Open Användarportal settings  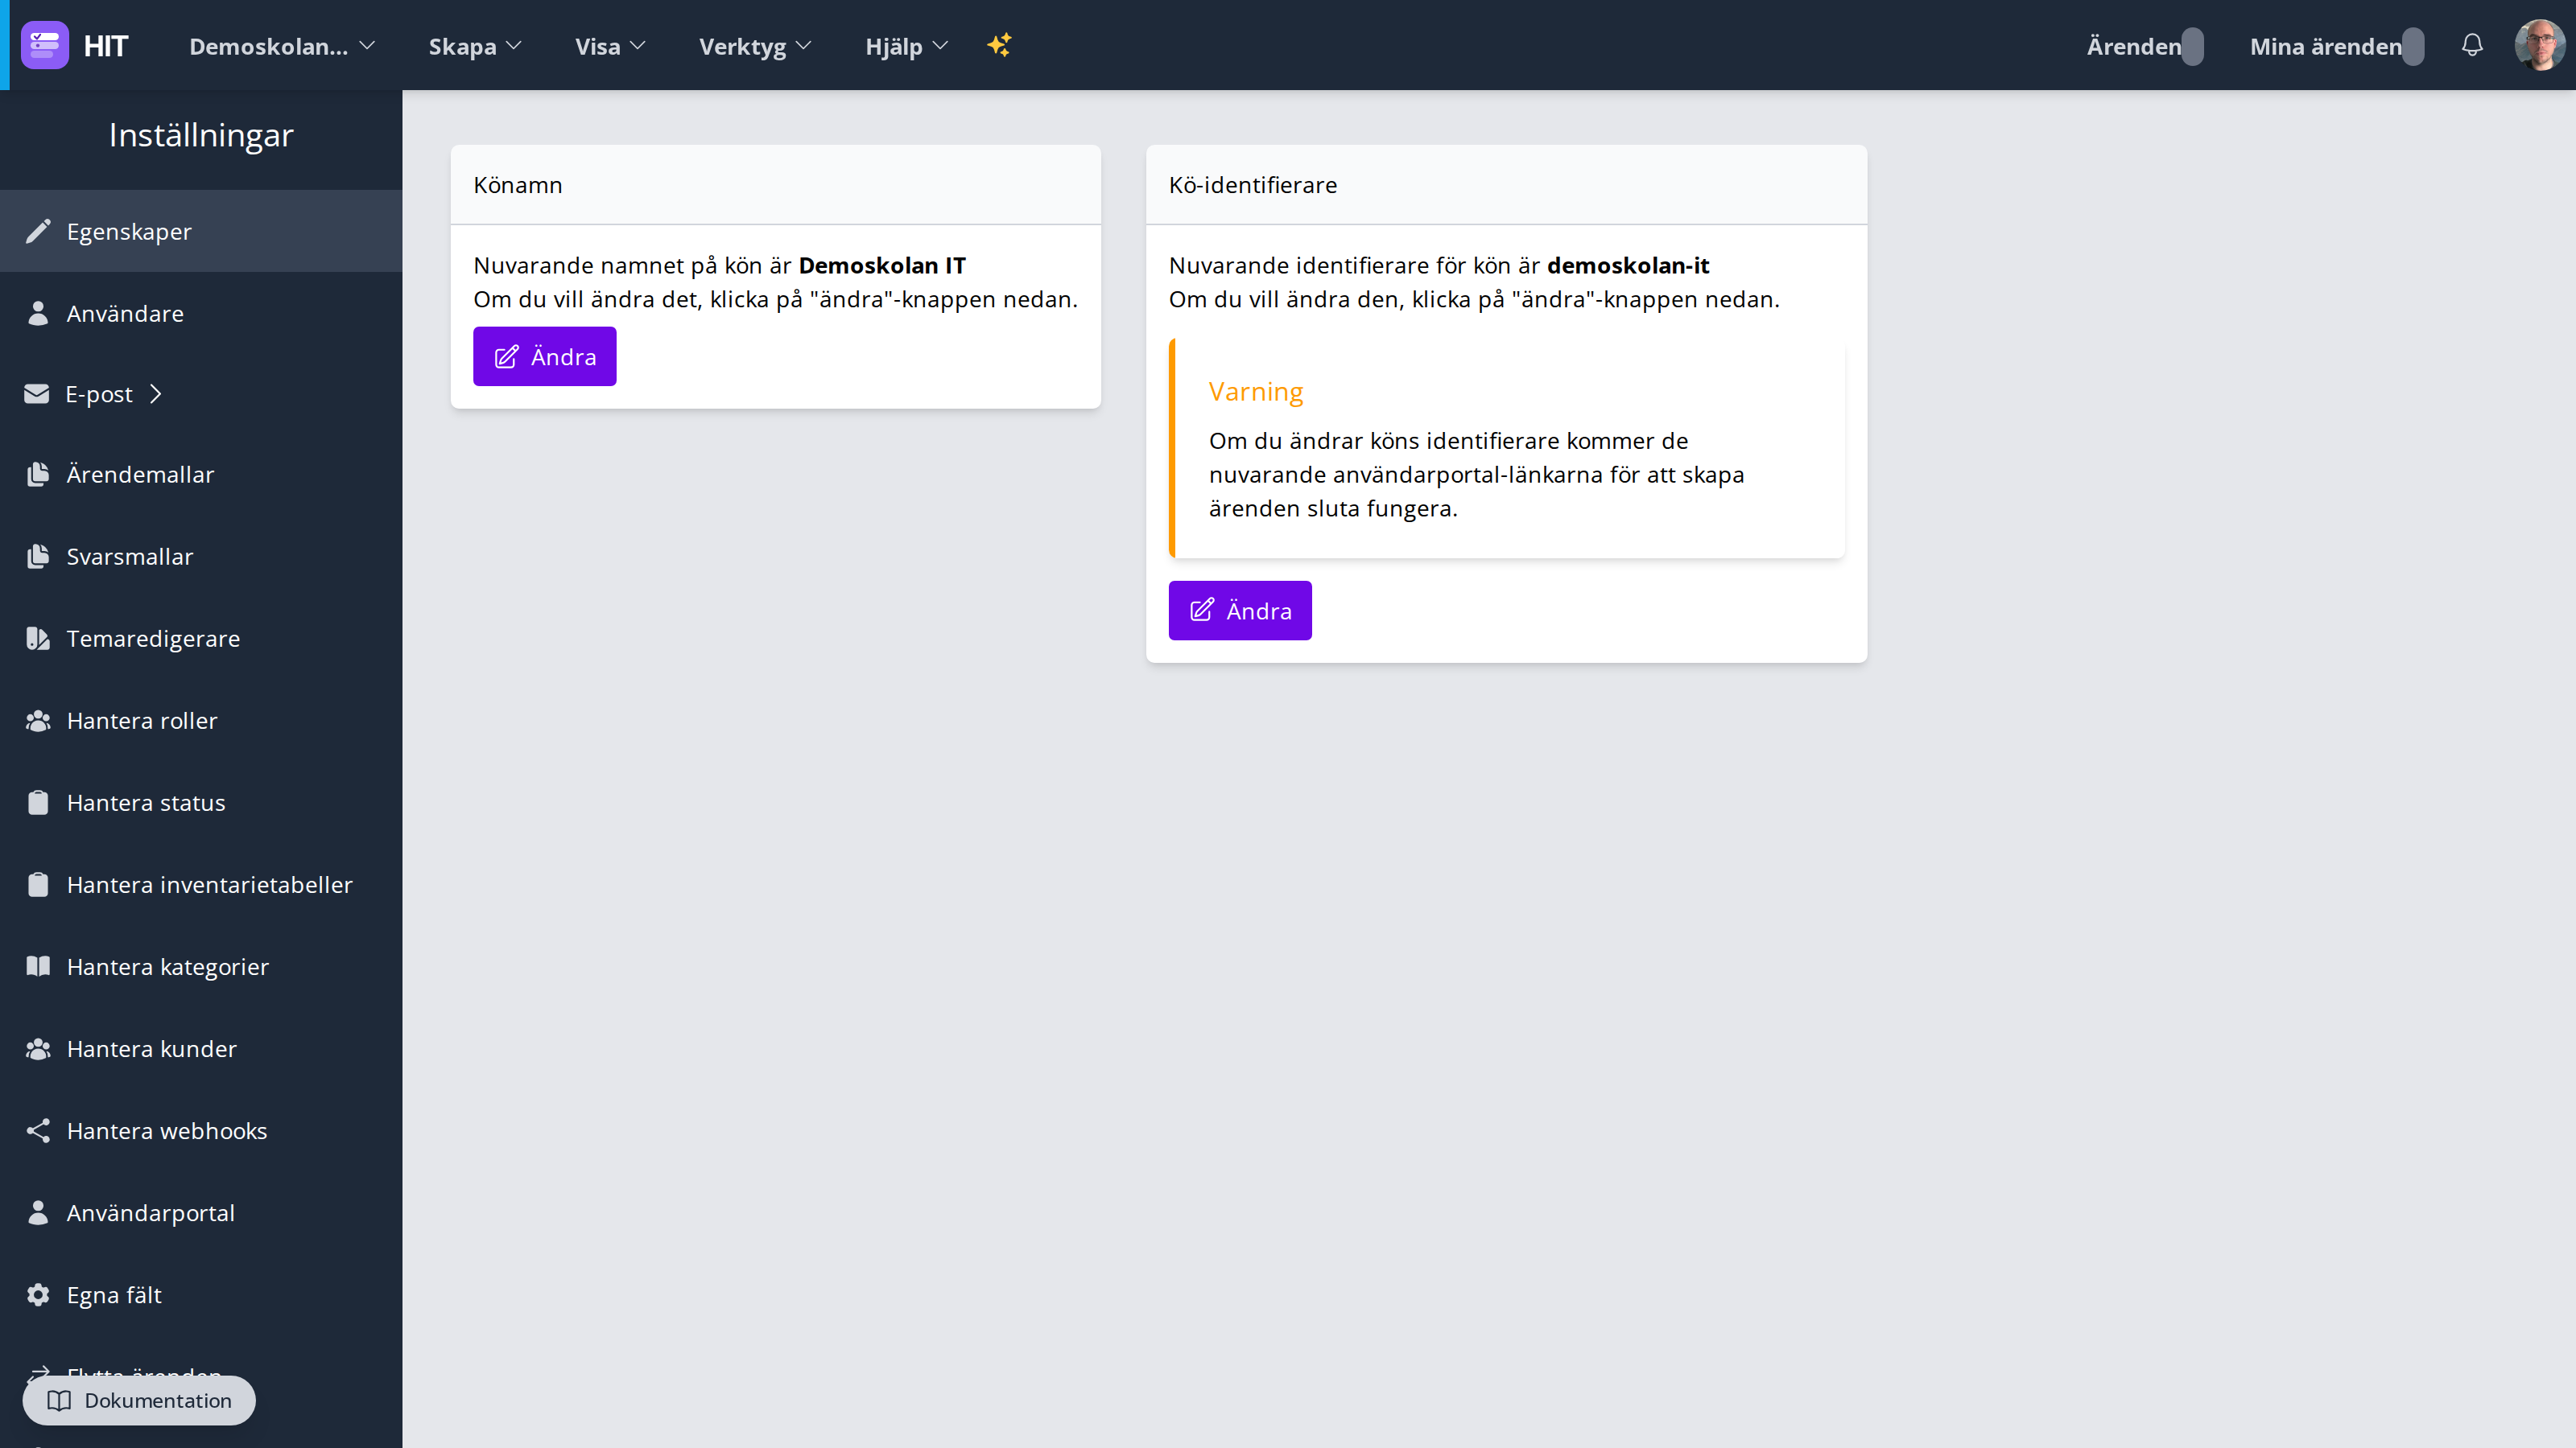tap(201, 1212)
